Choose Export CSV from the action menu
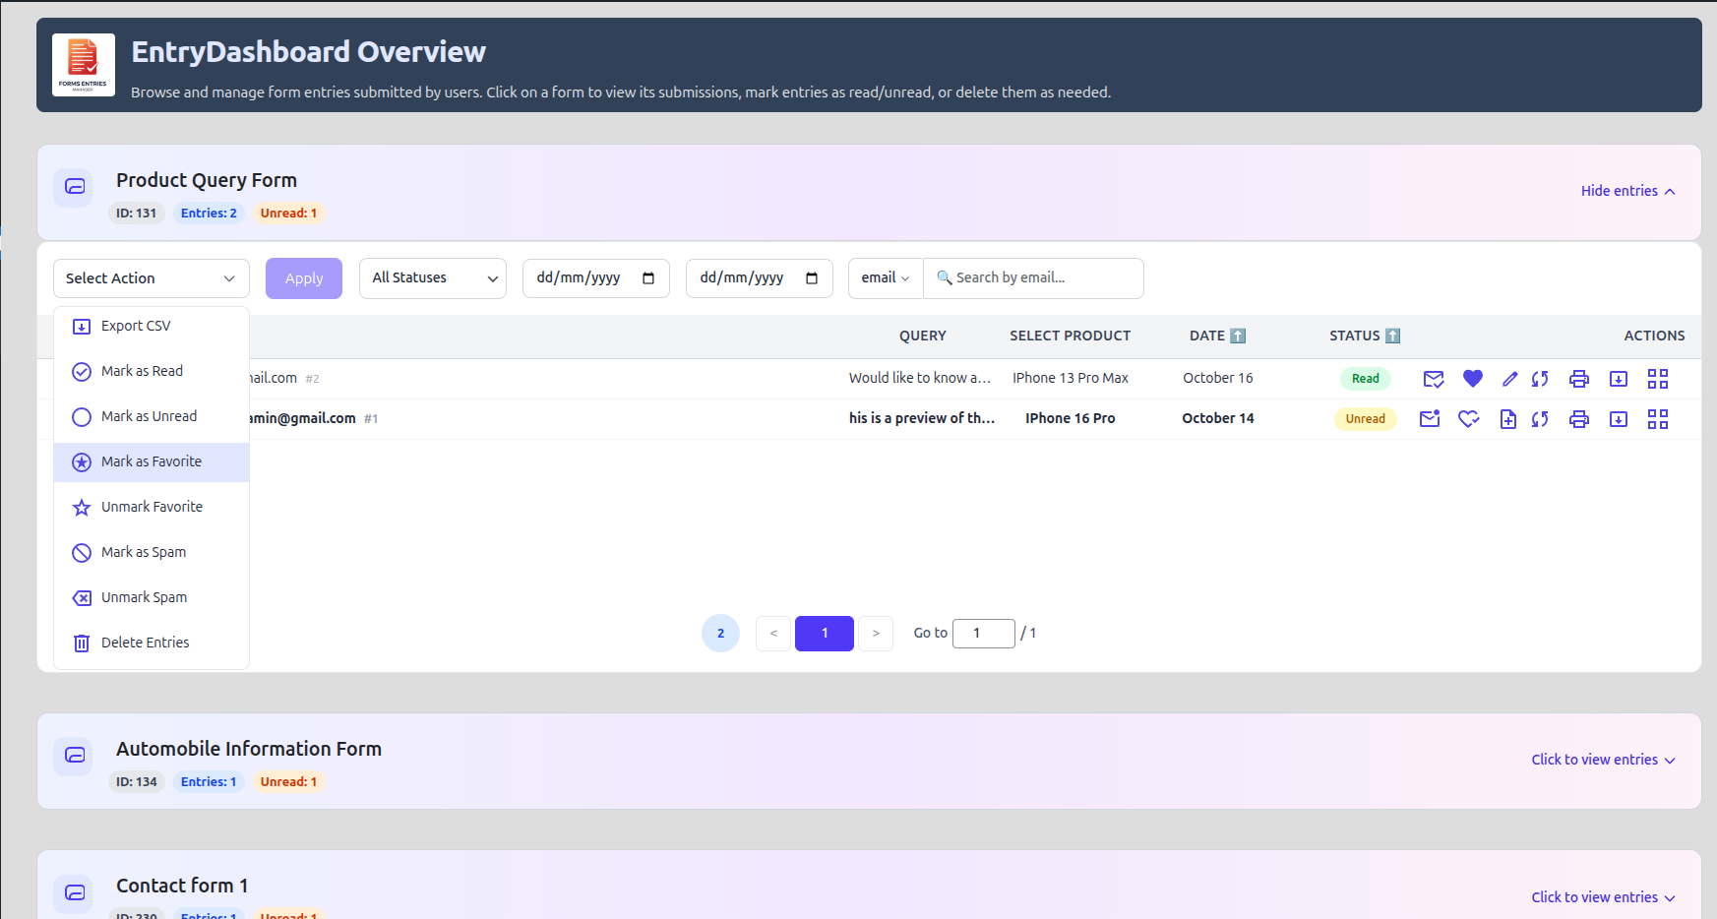Viewport: 1717px width, 919px height. (136, 325)
